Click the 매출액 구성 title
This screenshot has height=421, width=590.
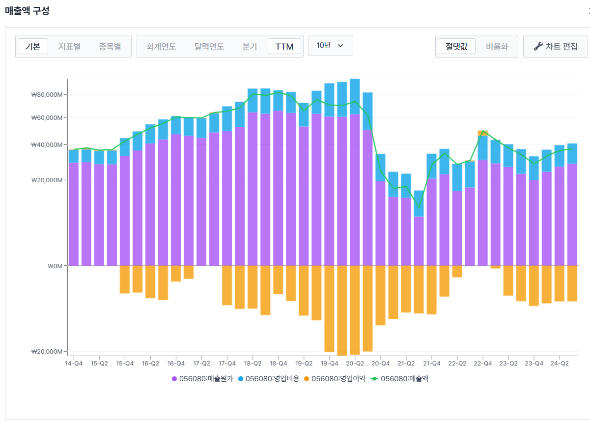coord(27,11)
